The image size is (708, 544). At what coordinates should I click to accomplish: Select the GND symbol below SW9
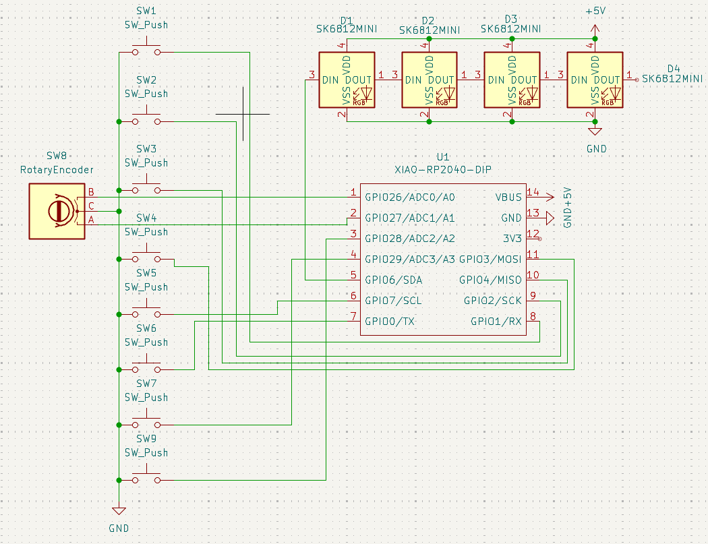click(x=119, y=510)
